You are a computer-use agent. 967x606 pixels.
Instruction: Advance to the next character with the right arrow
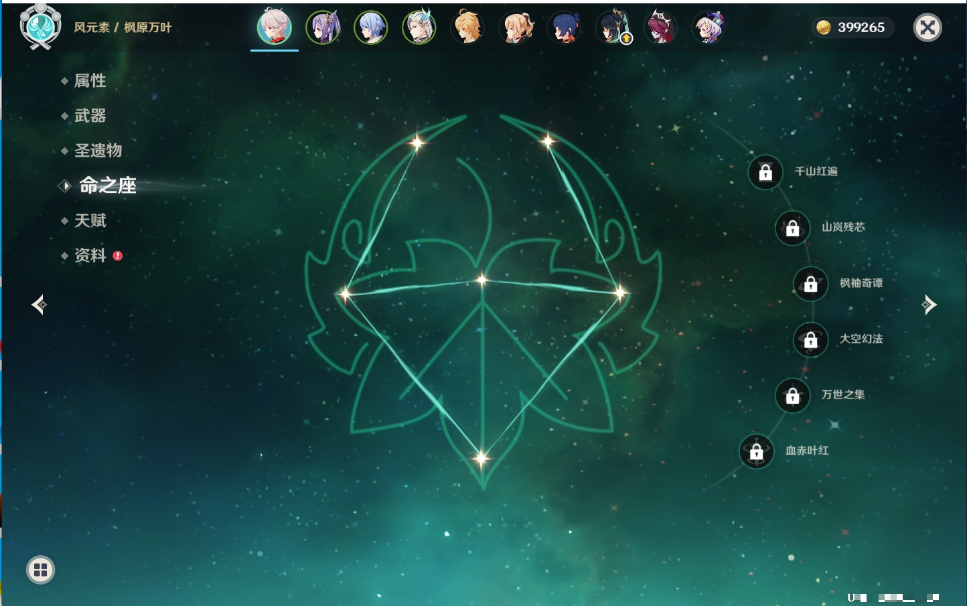click(x=929, y=305)
